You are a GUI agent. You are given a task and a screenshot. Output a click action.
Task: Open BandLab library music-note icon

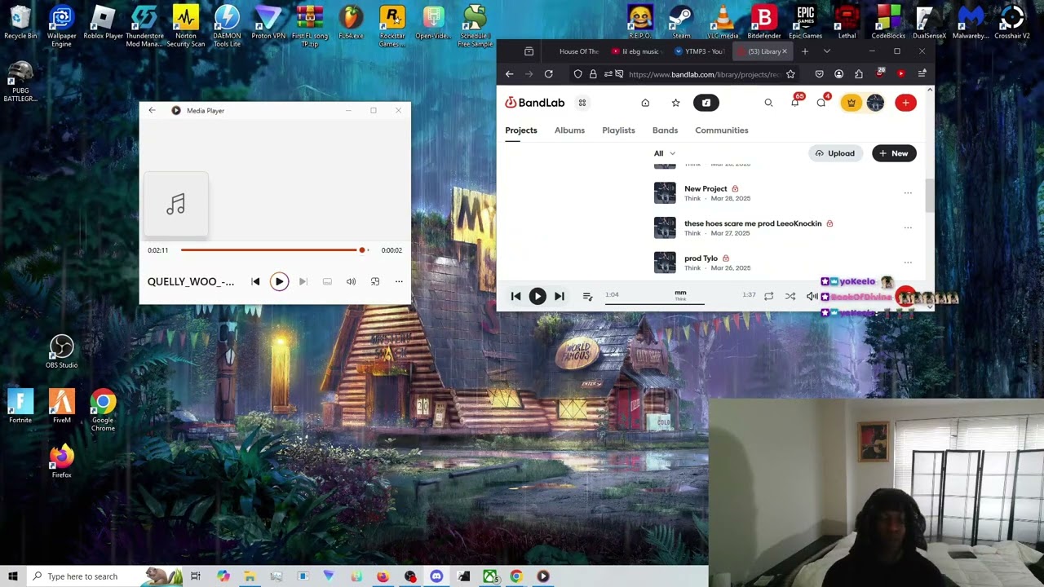[706, 103]
